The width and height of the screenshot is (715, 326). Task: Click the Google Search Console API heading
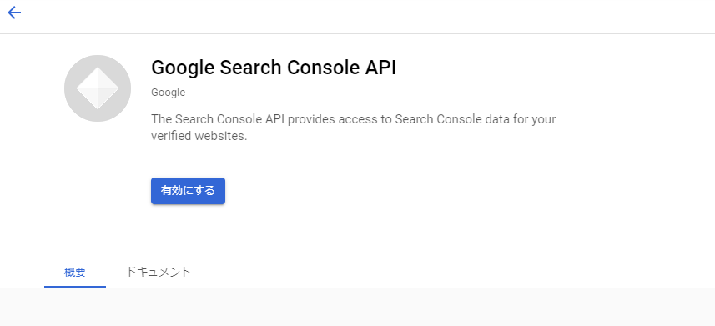pyautogui.click(x=274, y=68)
